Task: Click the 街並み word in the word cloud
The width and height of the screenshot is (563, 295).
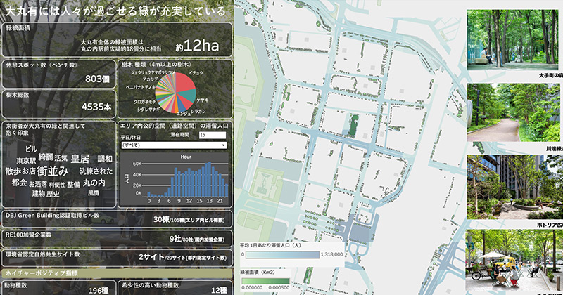Action: [x=53, y=171]
